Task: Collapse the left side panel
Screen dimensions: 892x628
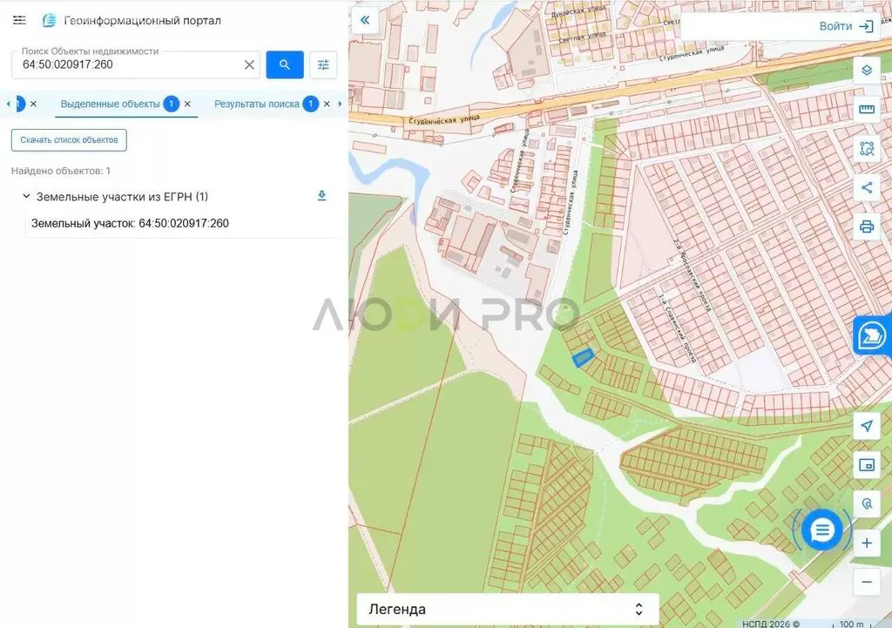Action: tap(365, 21)
